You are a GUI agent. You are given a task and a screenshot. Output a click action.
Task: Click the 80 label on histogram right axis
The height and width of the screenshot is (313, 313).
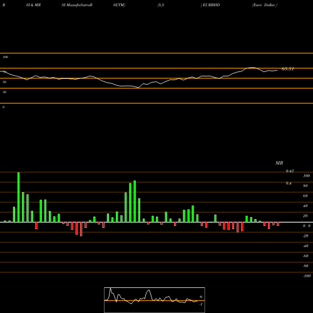305,186
